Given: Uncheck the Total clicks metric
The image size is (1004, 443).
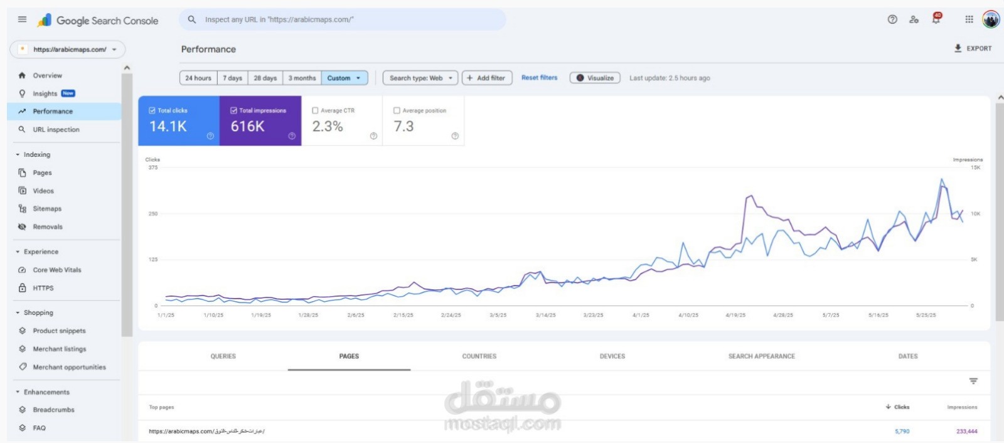Looking at the screenshot, I should (x=152, y=110).
